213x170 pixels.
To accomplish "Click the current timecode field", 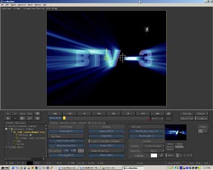I will click(55, 118).
